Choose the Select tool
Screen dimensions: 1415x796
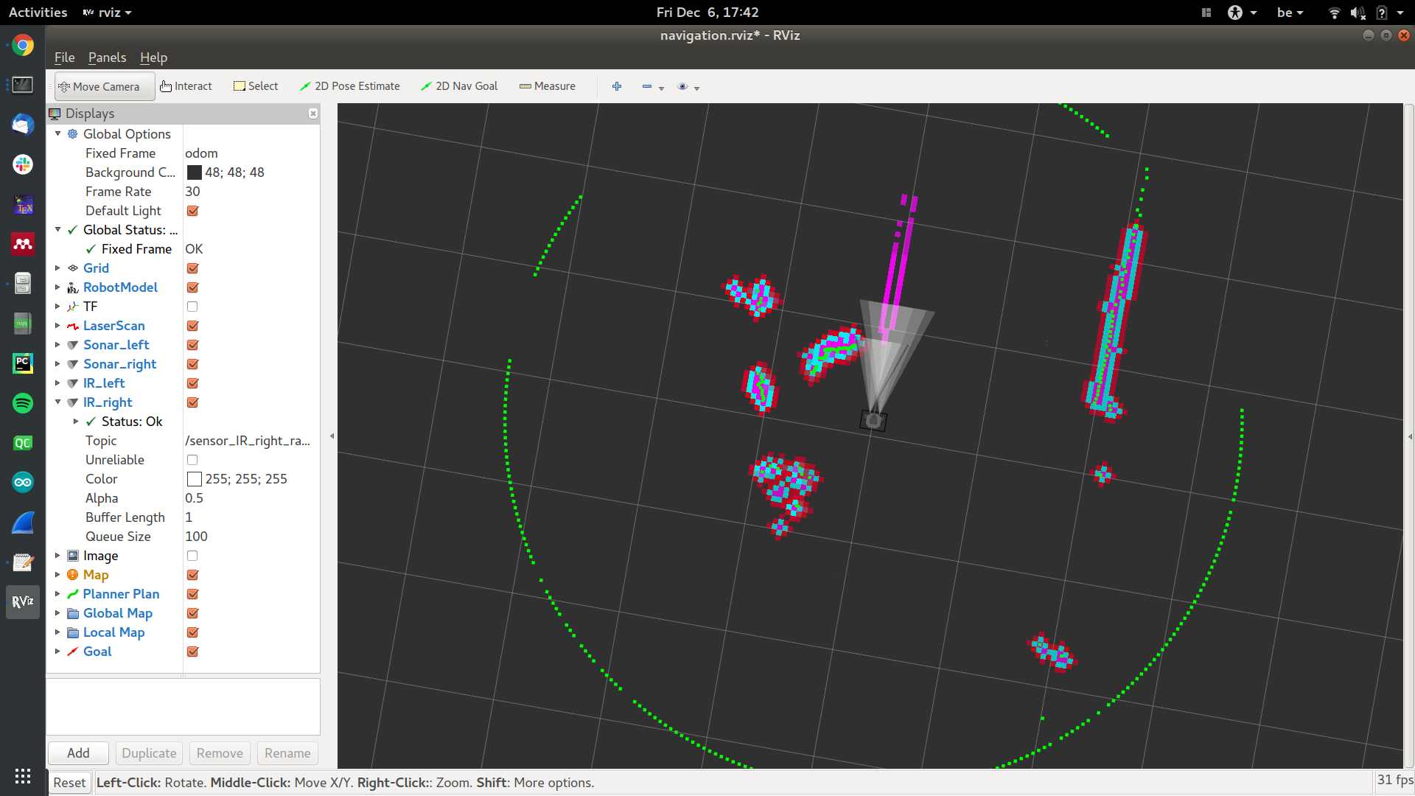(256, 86)
